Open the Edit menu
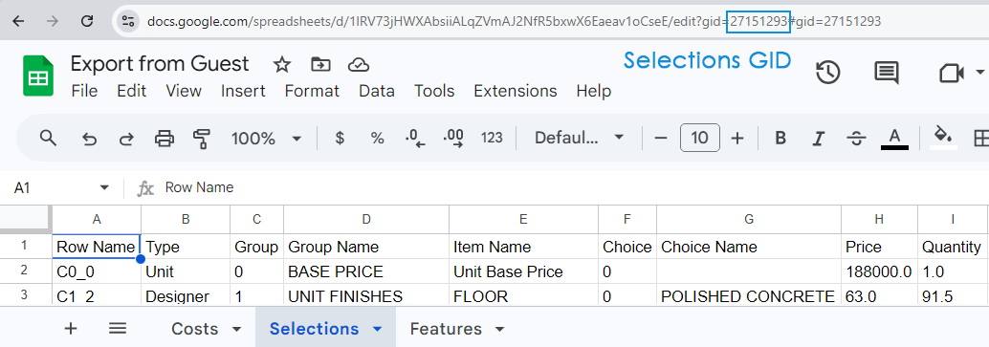The image size is (989, 347). tap(131, 91)
